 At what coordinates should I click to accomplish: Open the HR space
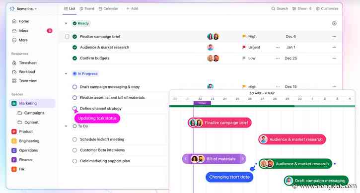18,169
